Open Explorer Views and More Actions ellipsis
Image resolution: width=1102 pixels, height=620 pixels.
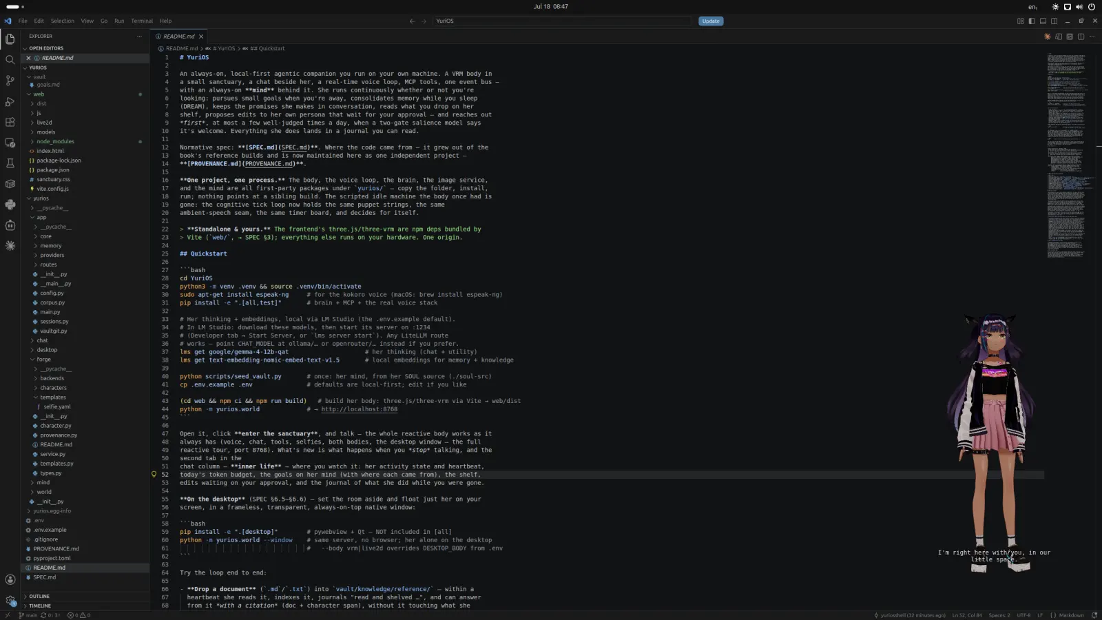[x=139, y=37]
